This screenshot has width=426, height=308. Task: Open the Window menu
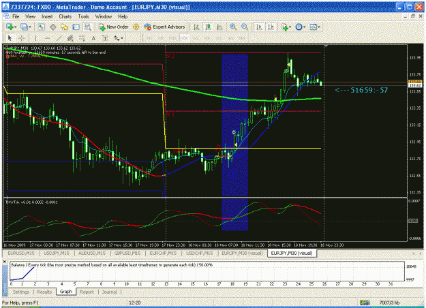pos(104,16)
